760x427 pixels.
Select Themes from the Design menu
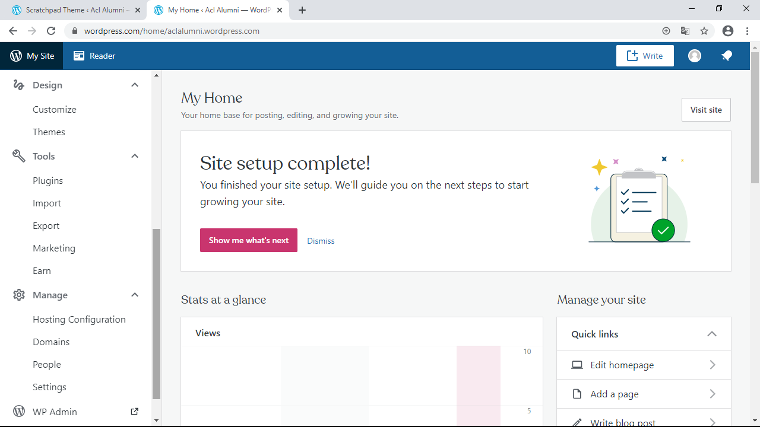tap(49, 132)
